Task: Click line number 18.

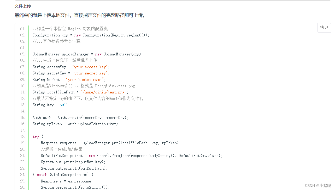Action: tap(23, 137)
